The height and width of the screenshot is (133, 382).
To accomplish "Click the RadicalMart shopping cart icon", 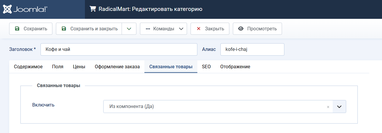I will 93,9.
